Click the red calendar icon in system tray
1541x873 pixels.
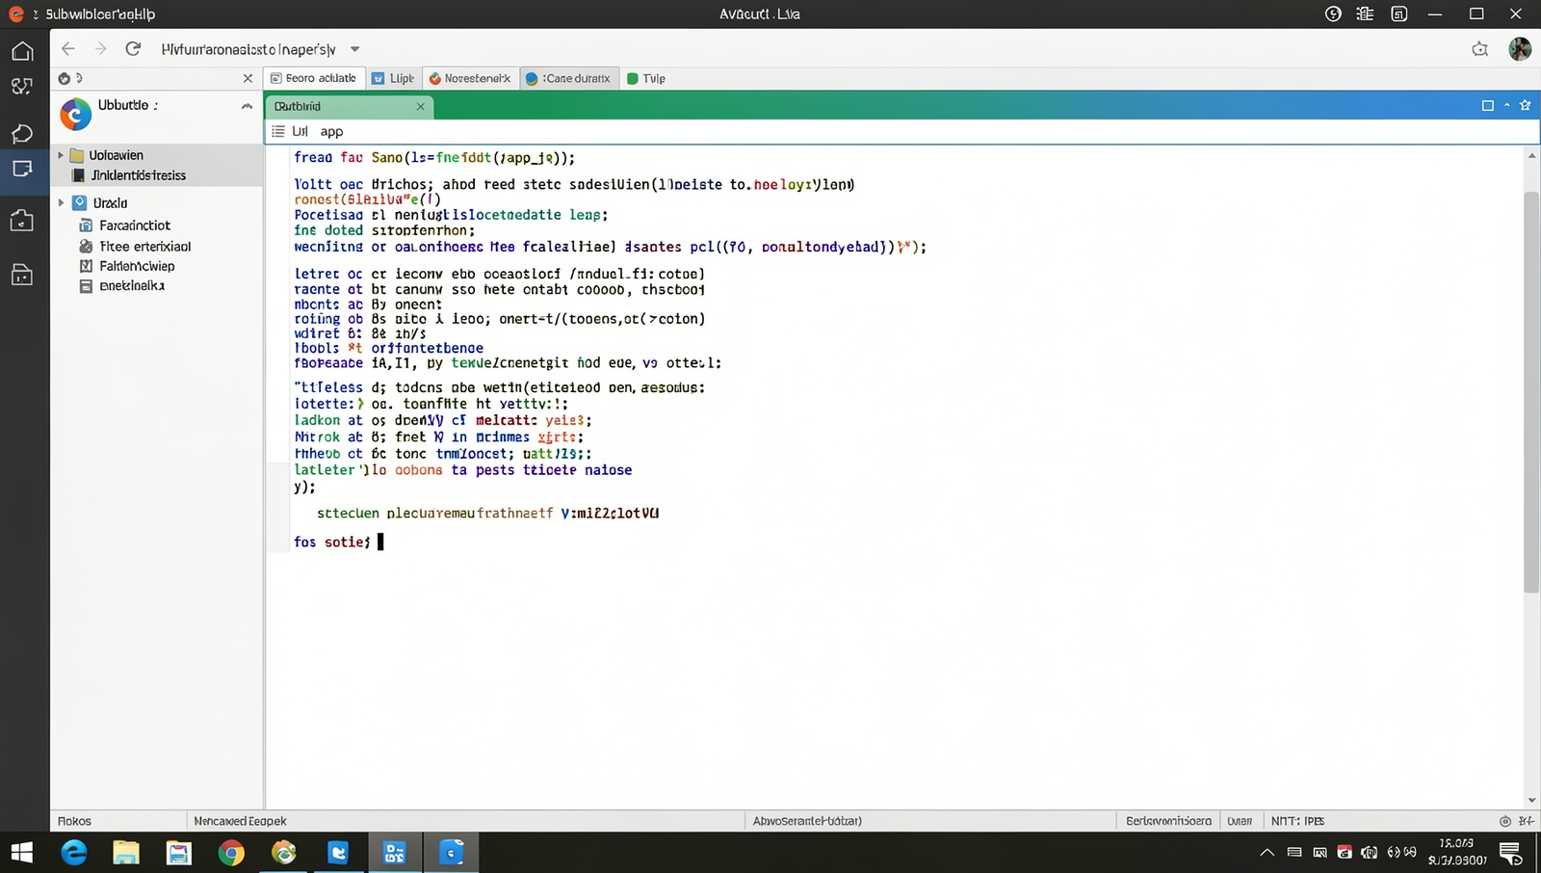pyautogui.click(x=1345, y=853)
